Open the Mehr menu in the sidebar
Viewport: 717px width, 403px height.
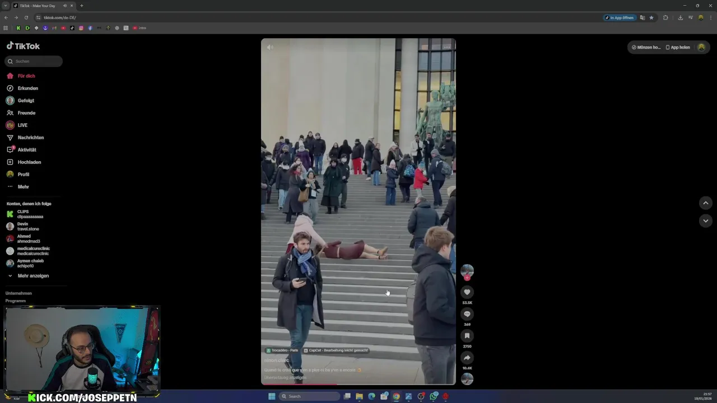pos(18,186)
